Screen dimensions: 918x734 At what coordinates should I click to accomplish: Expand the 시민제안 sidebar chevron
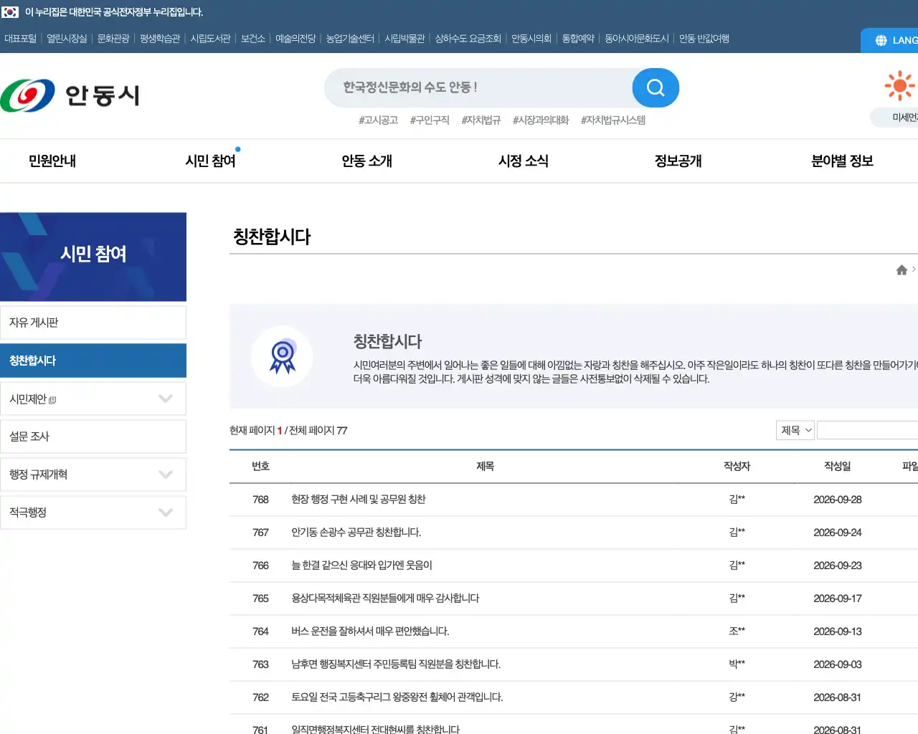point(166,399)
